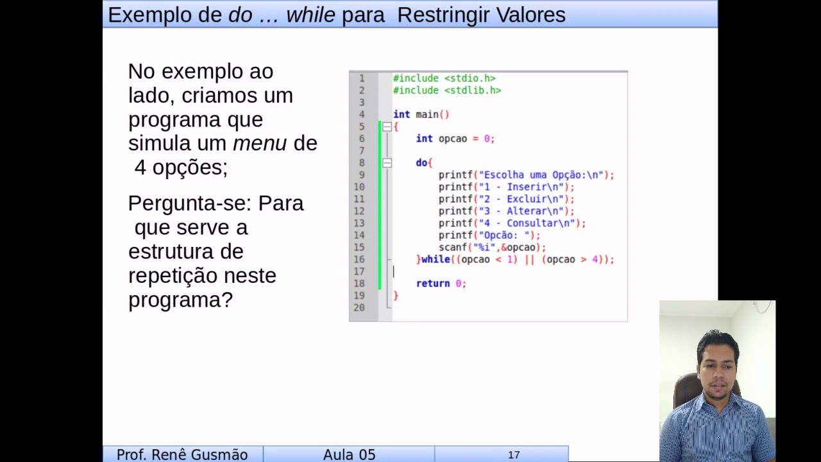This screenshot has height=462, width=821.
Task: Select the '#include <stdlib.h>' code line
Action: coord(446,90)
